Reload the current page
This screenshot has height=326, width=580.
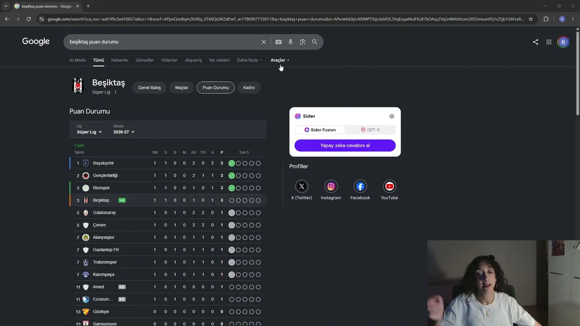pyautogui.click(x=29, y=19)
